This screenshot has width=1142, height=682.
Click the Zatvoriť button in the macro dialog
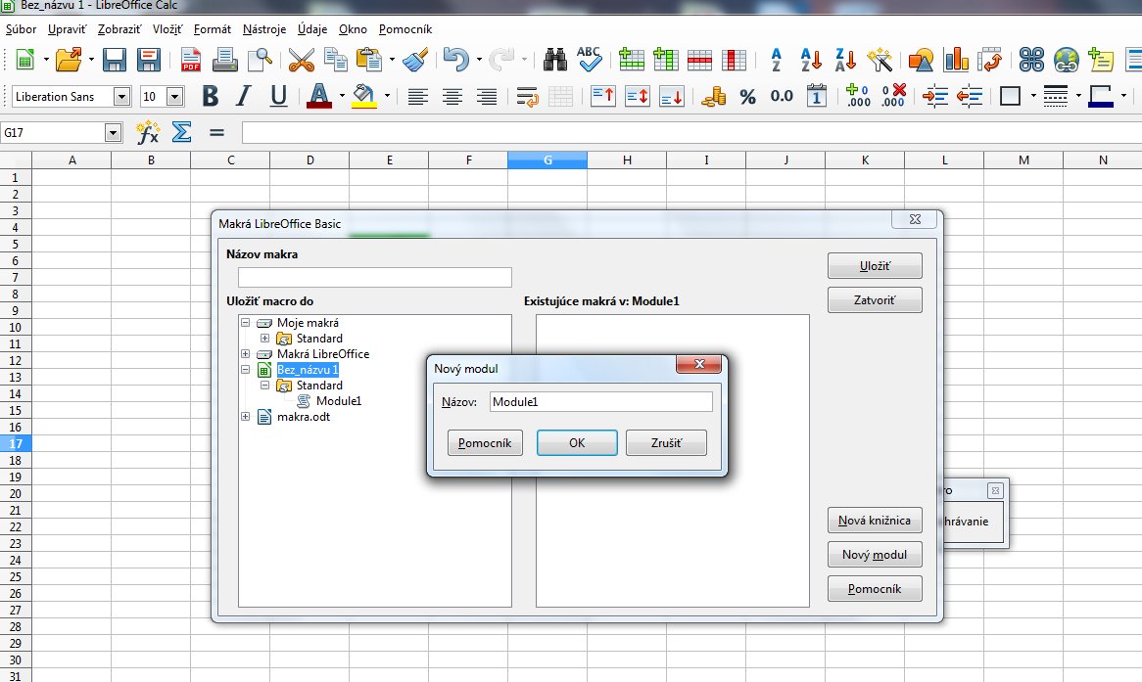pyautogui.click(x=875, y=299)
